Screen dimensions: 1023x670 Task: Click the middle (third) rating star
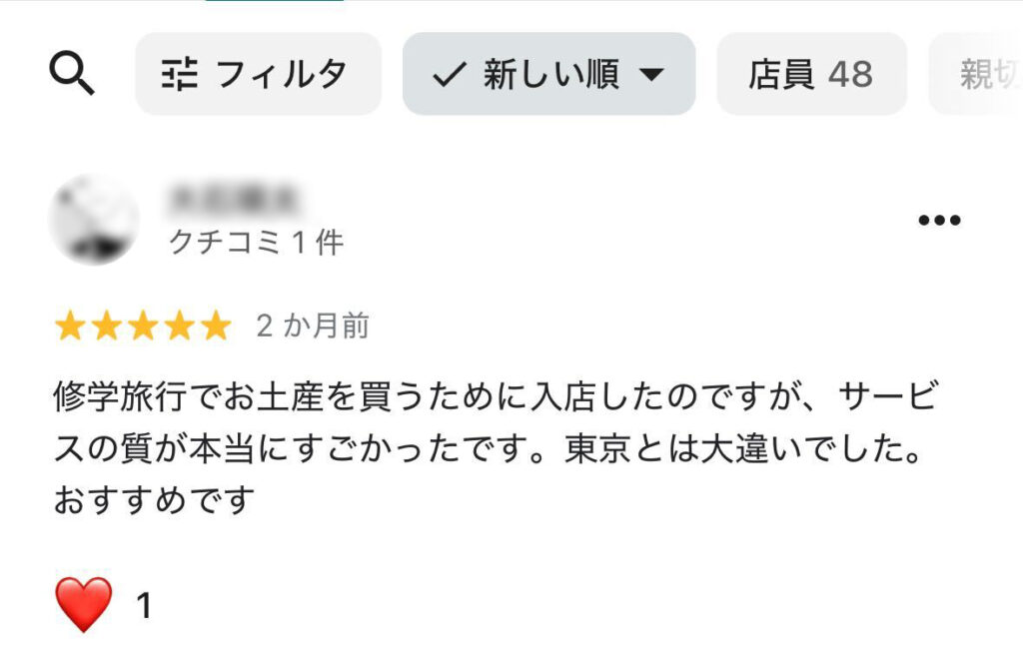[x=142, y=327]
